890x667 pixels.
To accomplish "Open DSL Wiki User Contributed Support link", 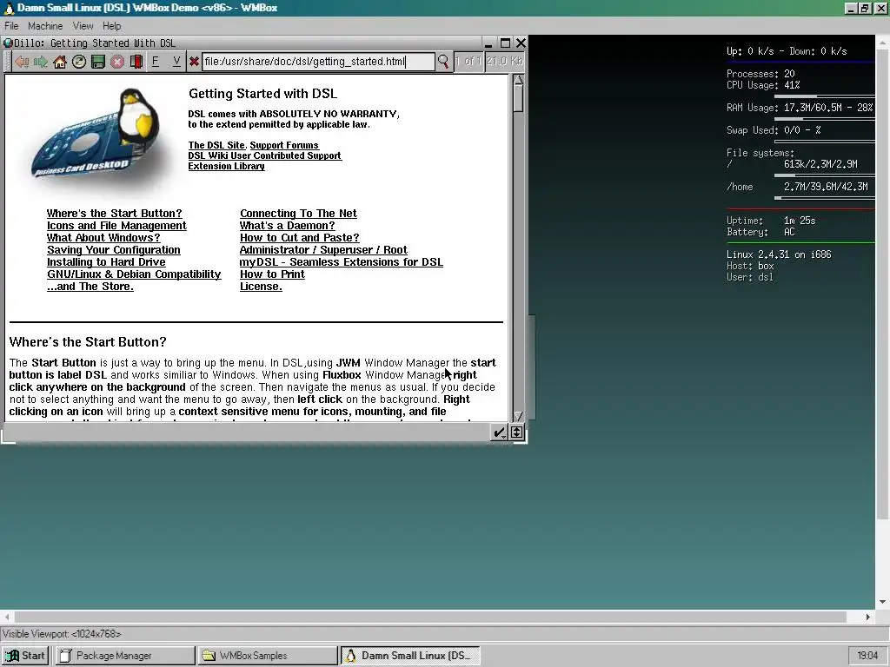I will (264, 155).
